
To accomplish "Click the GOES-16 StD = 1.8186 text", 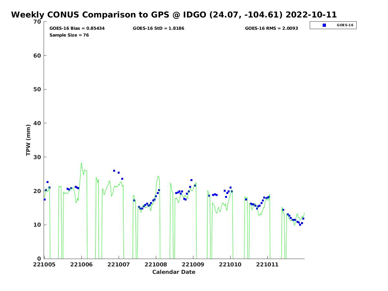I will point(158,28).
